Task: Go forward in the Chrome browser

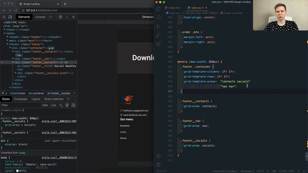Action: pos(10,10)
